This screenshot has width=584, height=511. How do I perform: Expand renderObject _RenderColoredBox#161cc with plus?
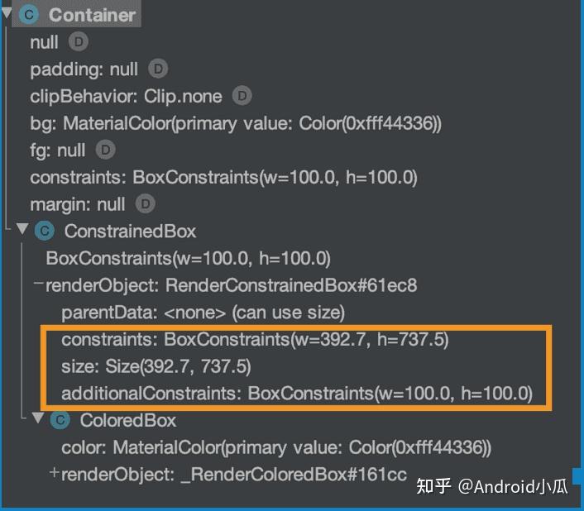tap(54, 473)
